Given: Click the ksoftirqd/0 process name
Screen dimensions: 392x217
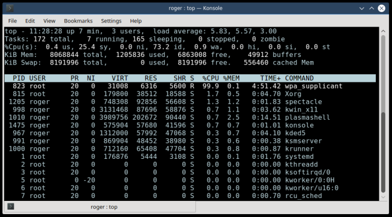Looking at the screenshot, I should coord(307,172).
